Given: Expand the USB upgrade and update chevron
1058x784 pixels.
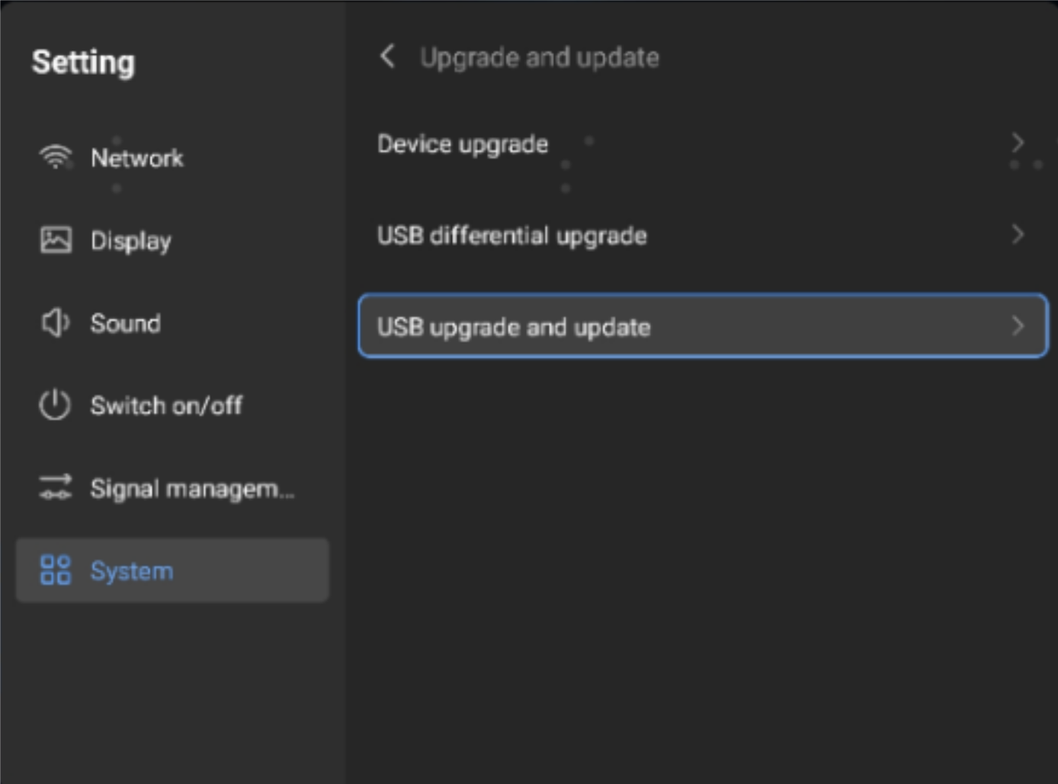Looking at the screenshot, I should click(x=1018, y=326).
